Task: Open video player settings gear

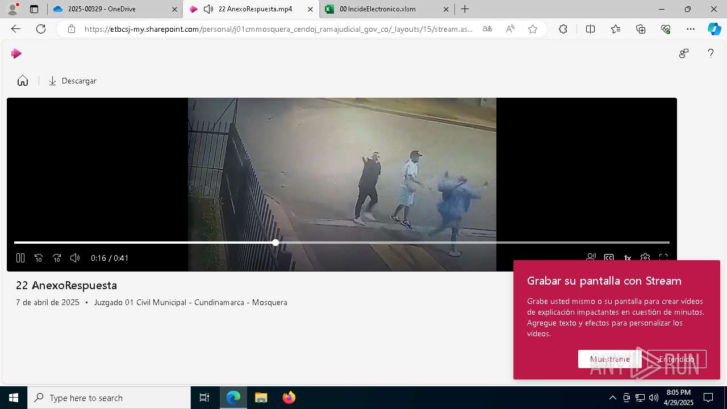Action: [x=645, y=258]
